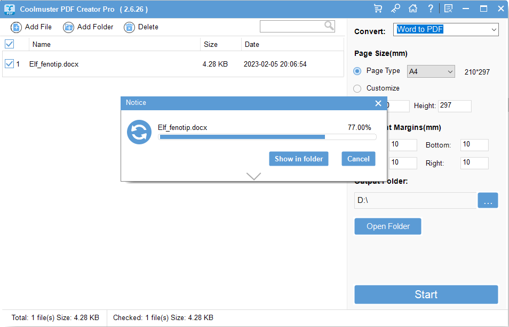Click the Coolmuster PDF app logo

(x=10, y=9)
